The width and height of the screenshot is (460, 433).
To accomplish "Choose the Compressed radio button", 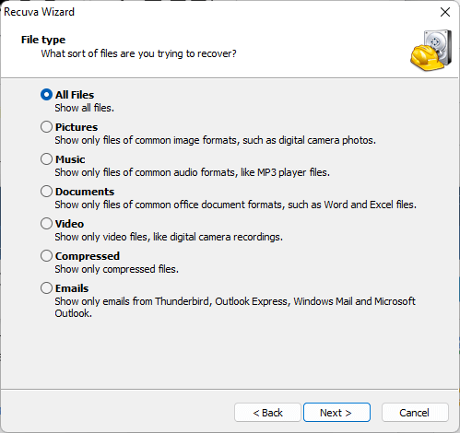I will tap(46, 256).
